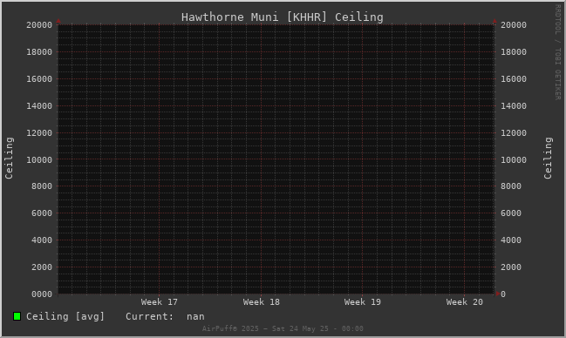The image size is (566, 338).
Task: Click the right 12000 y-axis label
Action: (x=514, y=133)
